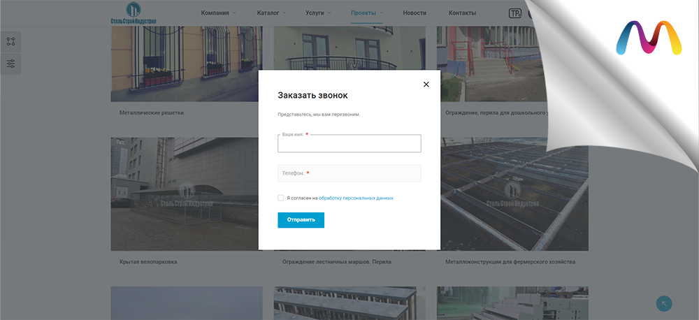Open the 'Проекты' menu
This screenshot has height=320, width=699.
pyautogui.click(x=363, y=13)
